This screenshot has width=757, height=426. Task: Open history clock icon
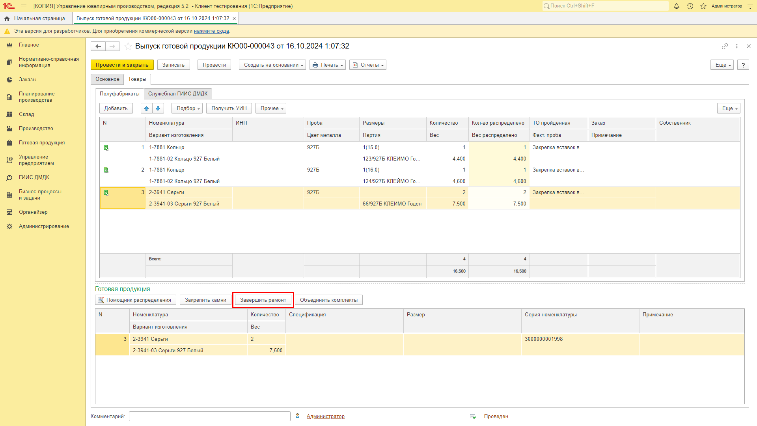point(690,6)
